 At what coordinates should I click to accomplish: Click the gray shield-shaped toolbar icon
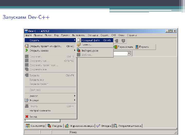pos(123,41)
